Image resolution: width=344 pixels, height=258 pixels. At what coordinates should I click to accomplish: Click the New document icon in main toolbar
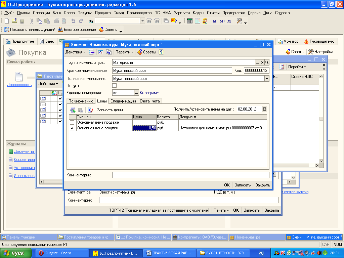click(7, 21)
